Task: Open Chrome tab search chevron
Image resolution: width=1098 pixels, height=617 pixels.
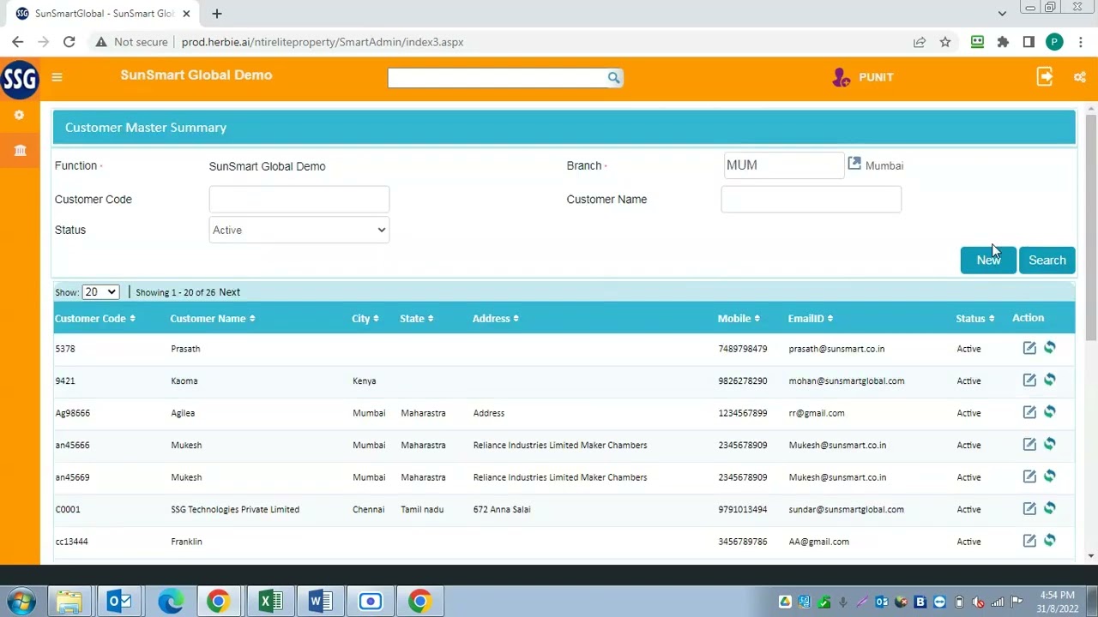Action: pyautogui.click(x=1002, y=13)
